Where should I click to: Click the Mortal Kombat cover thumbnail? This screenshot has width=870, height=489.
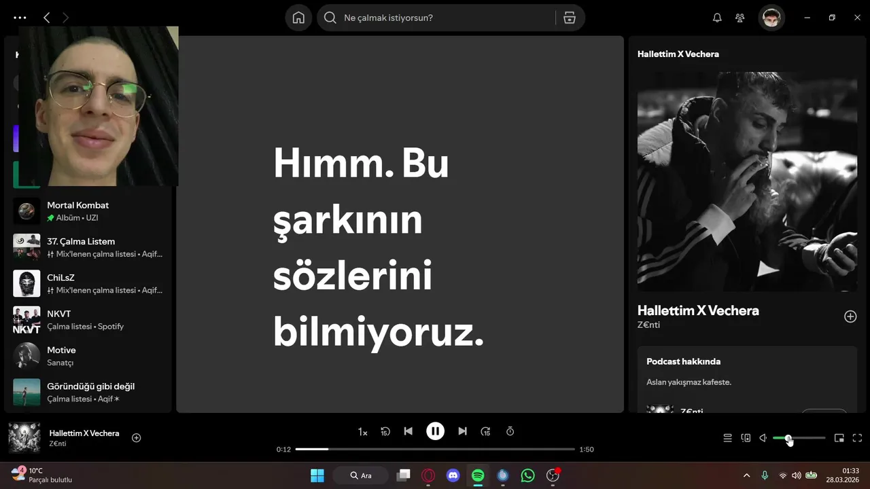point(27,211)
